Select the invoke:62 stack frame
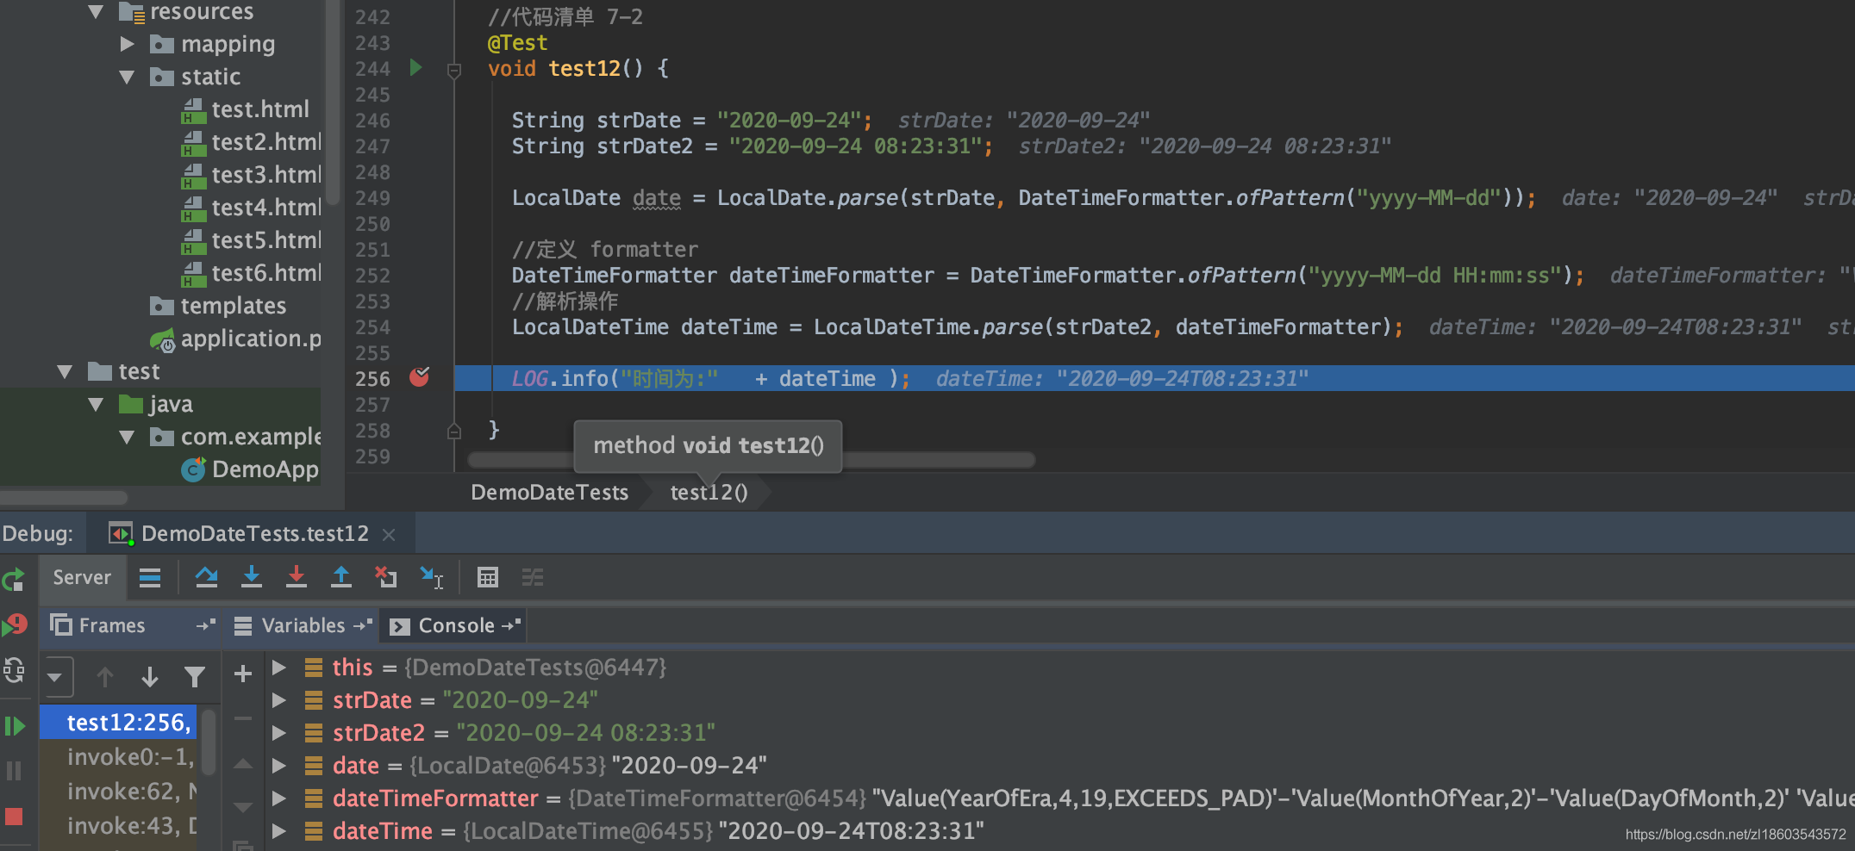1855x851 pixels. pyautogui.click(x=129, y=792)
